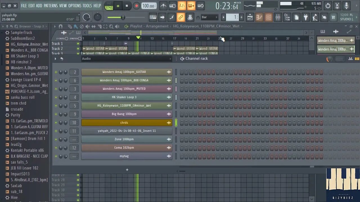The image size is (360, 202).
Task: Add a new pattern with plus button
Action: [x=241, y=17]
